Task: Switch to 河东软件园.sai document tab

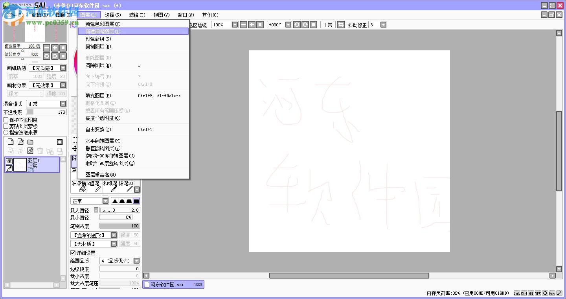Action: (173, 284)
